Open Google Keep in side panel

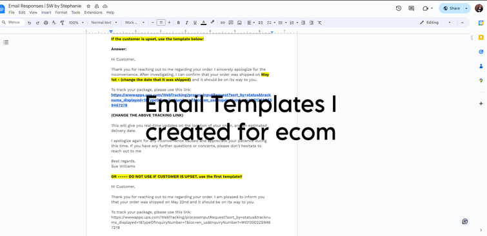click(x=481, y=37)
